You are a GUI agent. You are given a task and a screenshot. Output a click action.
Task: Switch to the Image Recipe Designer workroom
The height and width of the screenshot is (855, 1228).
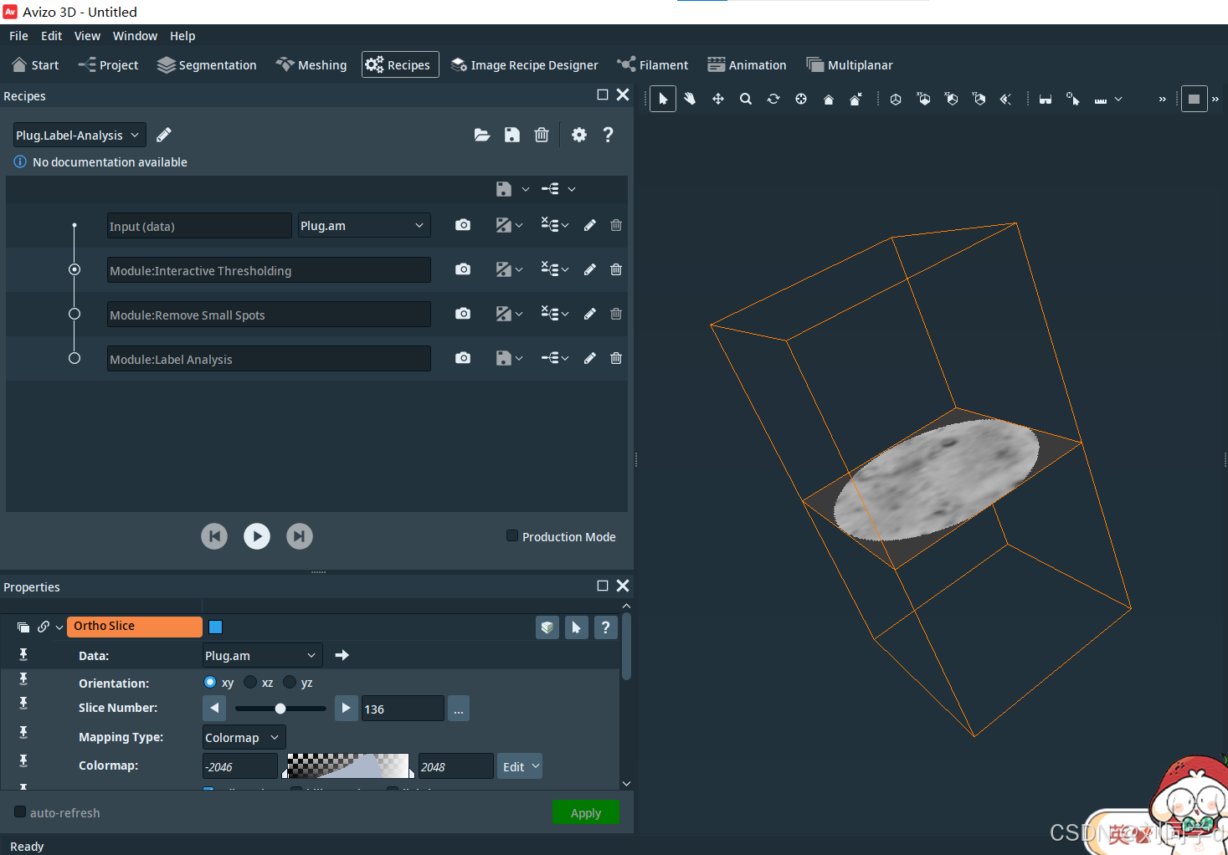525,64
